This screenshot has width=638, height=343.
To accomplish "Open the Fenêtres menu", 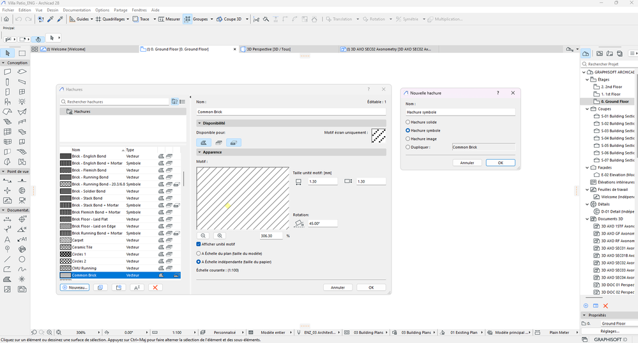I will click(x=139, y=10).
